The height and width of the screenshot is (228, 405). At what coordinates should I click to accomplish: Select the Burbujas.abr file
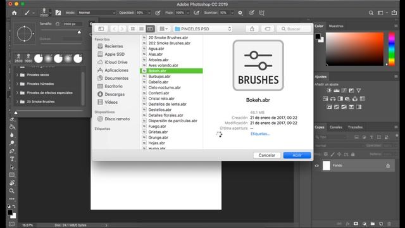click(171, 76)
